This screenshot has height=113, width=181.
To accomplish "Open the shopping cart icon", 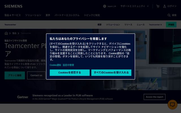I will tap(158, 6).
